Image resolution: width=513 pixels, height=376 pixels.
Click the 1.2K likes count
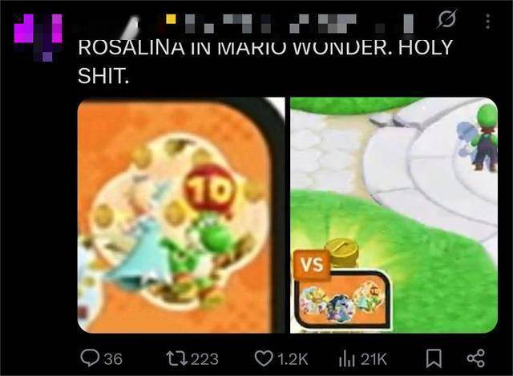point(293,359)
